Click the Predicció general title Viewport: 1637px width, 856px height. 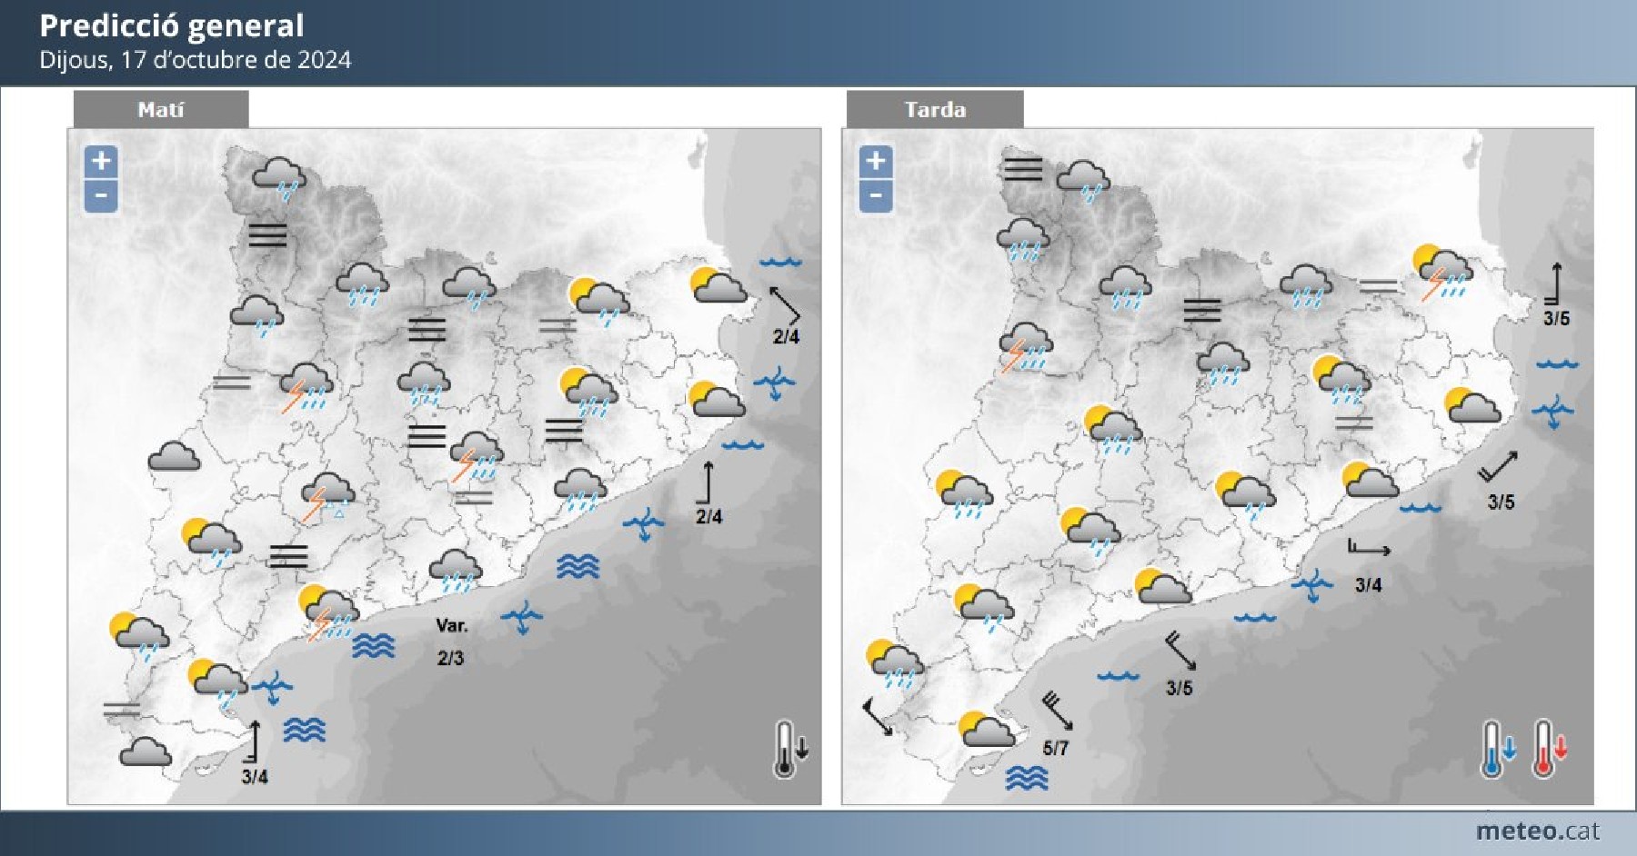(x=172, y=25)
